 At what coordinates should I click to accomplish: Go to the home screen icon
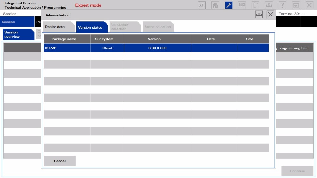[215, 5]
